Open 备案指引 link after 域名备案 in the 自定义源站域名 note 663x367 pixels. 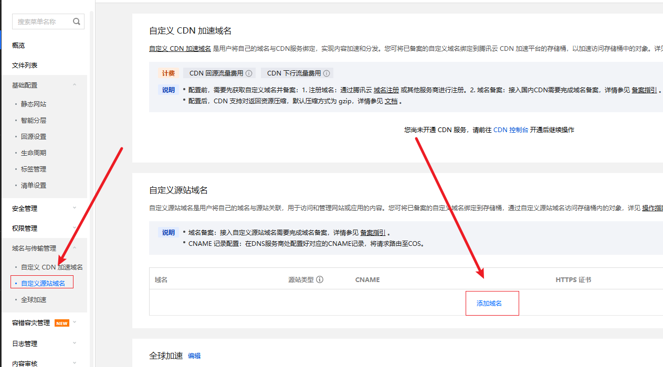point(373,233)
